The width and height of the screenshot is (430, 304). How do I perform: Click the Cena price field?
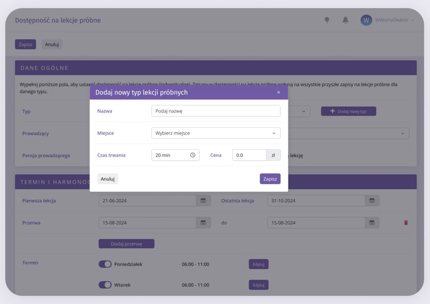pyautogui.click(x=249, y=155)
